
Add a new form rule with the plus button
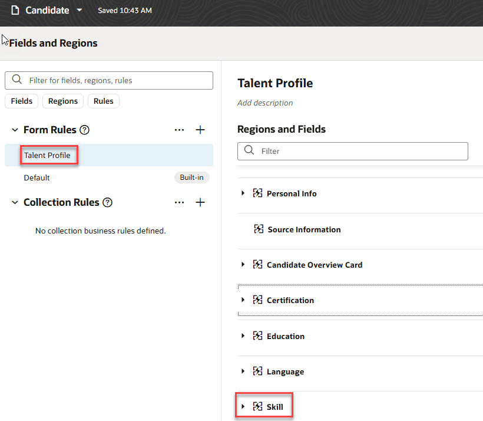point(200,130)
